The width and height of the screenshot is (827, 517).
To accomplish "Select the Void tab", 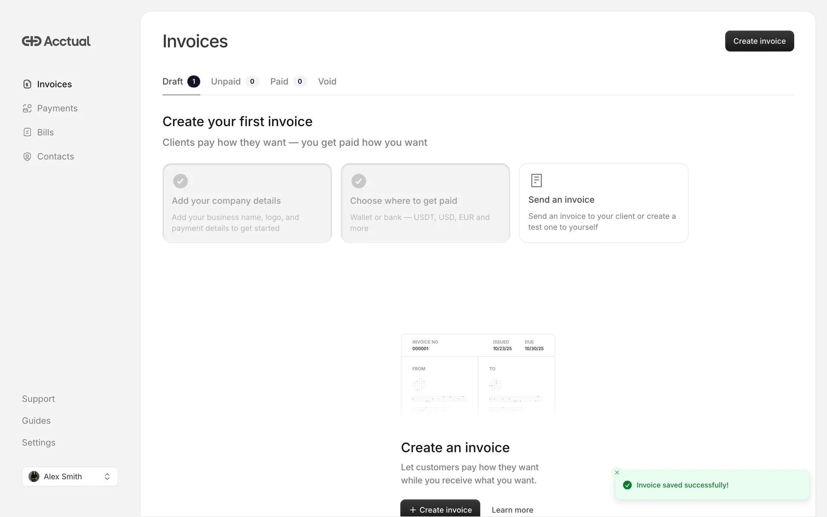I will pos(327,81).
